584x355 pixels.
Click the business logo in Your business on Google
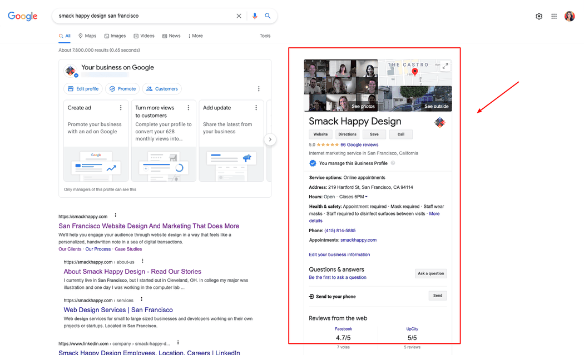71,71
